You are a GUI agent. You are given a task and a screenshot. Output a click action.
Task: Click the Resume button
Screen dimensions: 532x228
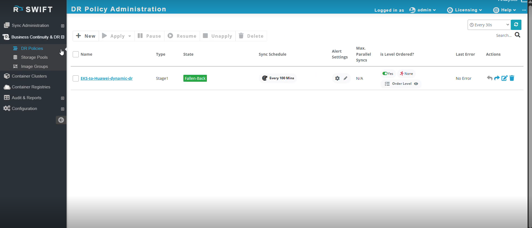coord(182,36)
